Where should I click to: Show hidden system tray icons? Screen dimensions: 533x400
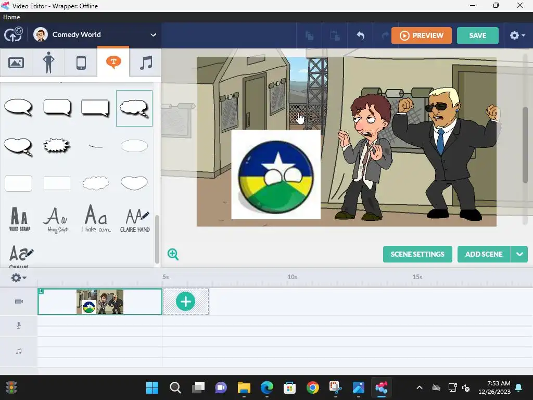420,387
